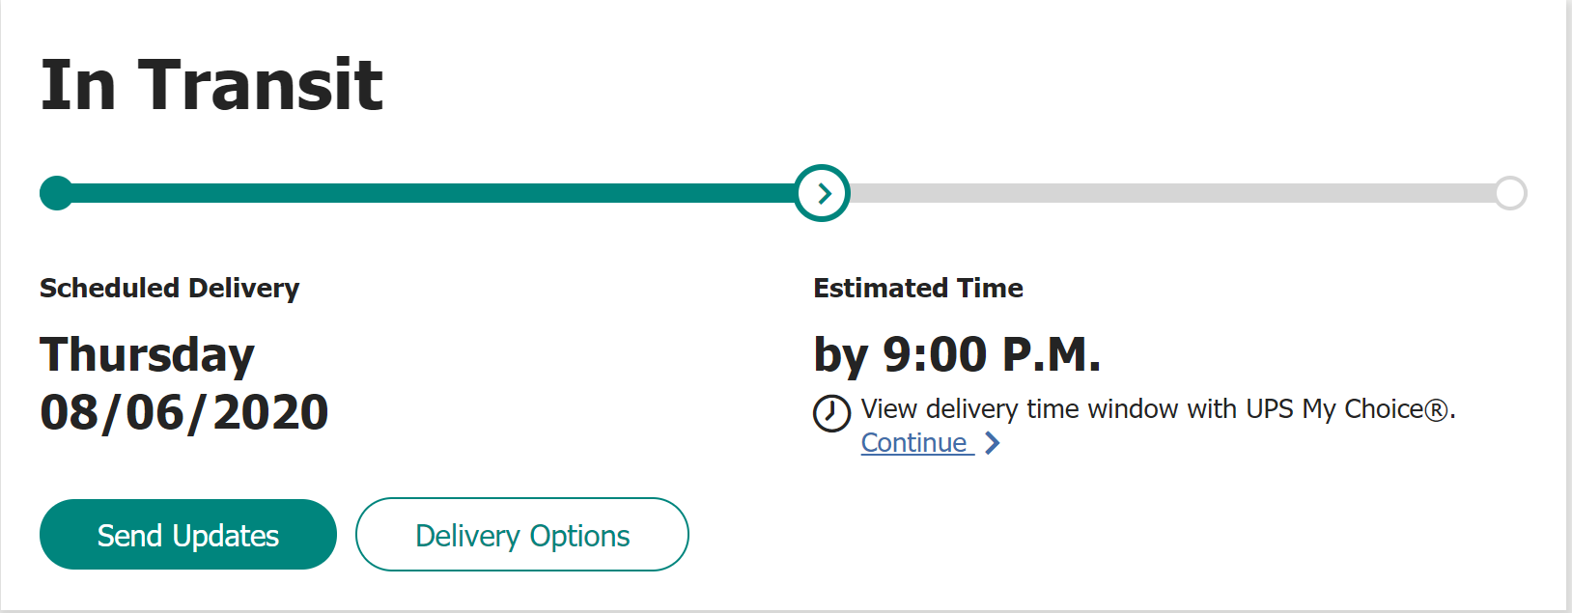Open Delivery Options
The image size is (1572, 613).
point(521,535)
